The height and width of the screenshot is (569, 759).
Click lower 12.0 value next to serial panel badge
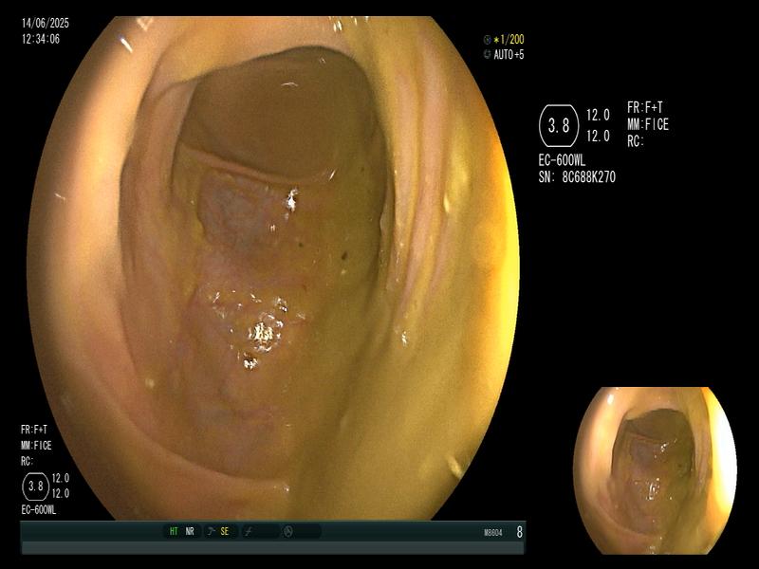click(x=599, y=137)
